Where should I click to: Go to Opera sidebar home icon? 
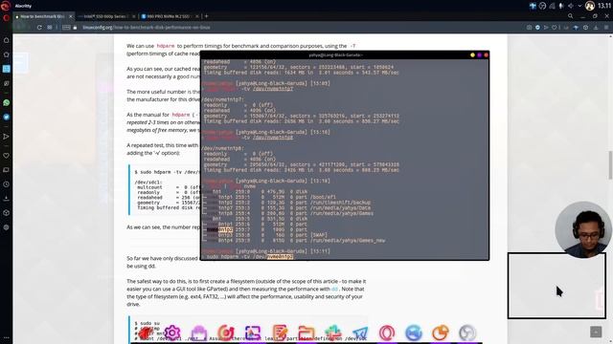[7, 40]
